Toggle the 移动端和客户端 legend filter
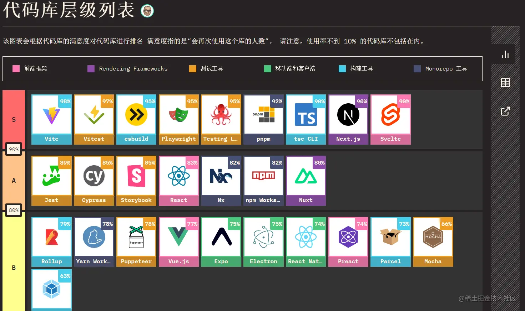This screenshot has width=525, height=311. [x=289, y=69]
